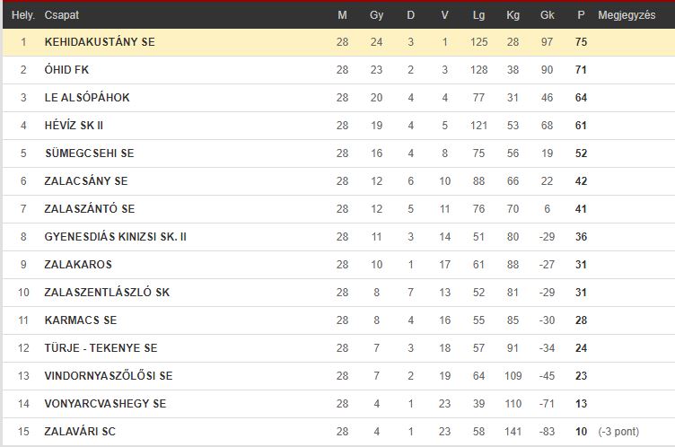The width and height of the screenshot is (675, 447).
Task: Click the (-3 pont) note for Zalavári
Action: pos(618,432)
